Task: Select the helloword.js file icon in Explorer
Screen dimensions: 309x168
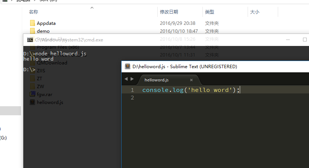Action: tap(32, 102)
